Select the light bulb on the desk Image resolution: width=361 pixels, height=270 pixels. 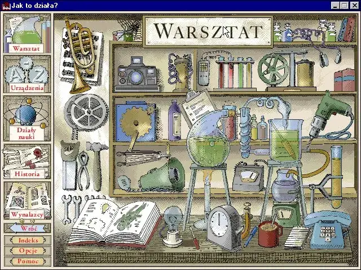pos(171,222)
